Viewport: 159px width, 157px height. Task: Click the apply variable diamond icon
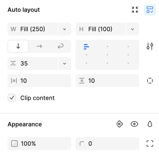point(119,124)
